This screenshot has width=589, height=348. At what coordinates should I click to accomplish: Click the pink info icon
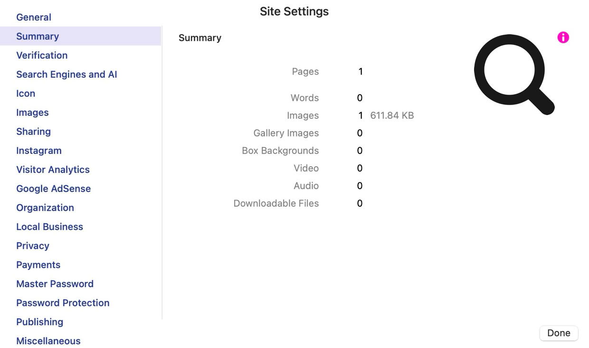coord(563,38)
